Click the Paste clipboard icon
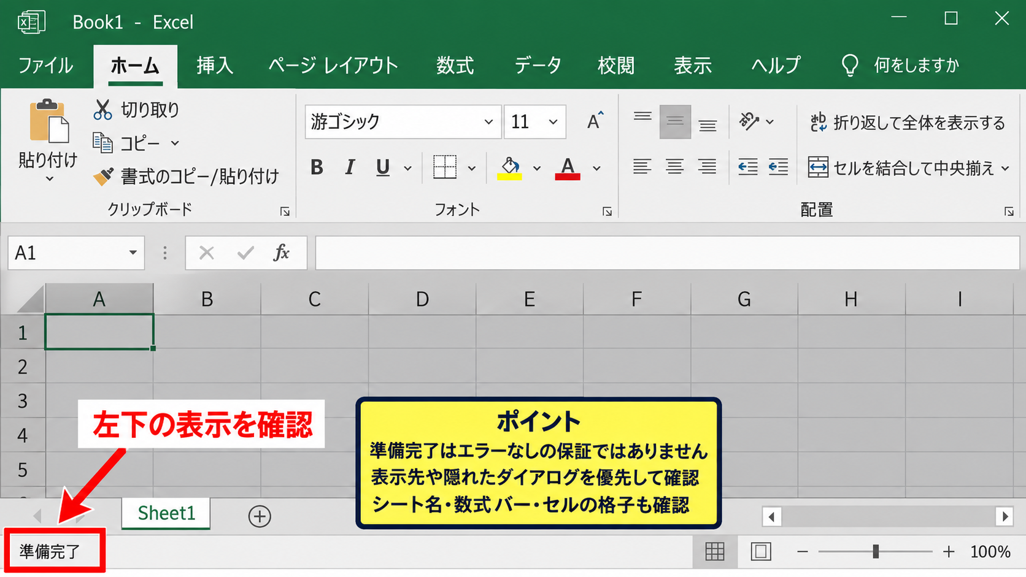 point(48,121)
